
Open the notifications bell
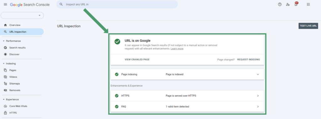pyautogui.click(x=296, y=4)
